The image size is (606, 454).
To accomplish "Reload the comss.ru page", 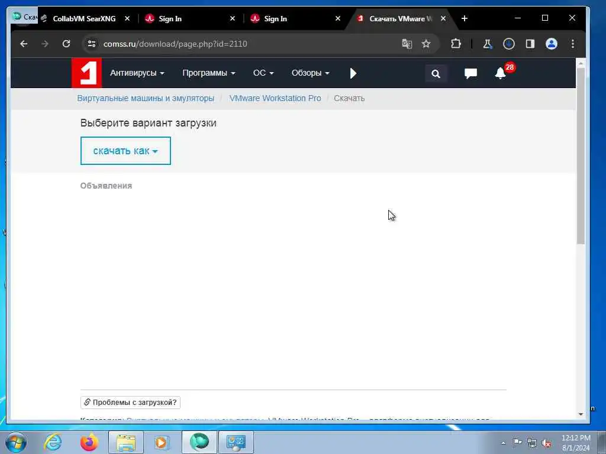I will (x=66, y=44).
